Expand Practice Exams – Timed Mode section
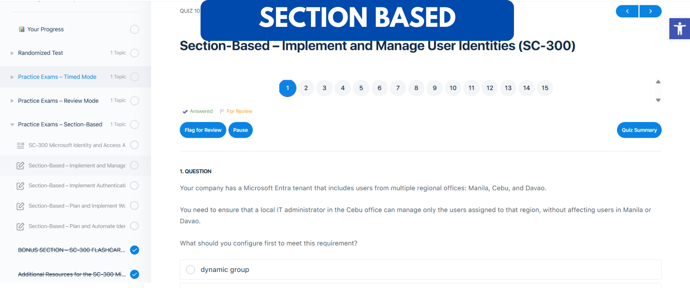Viewport: 690px width, 288px height. tap(12, 77)
